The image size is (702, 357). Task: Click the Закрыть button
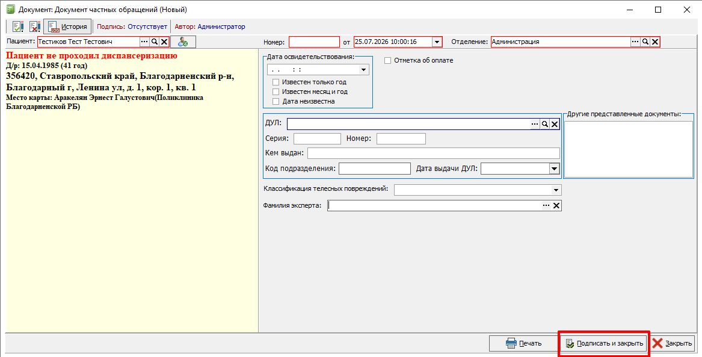pos(672,344)
